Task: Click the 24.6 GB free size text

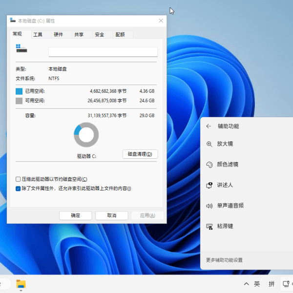Action: tap(147, 101)
